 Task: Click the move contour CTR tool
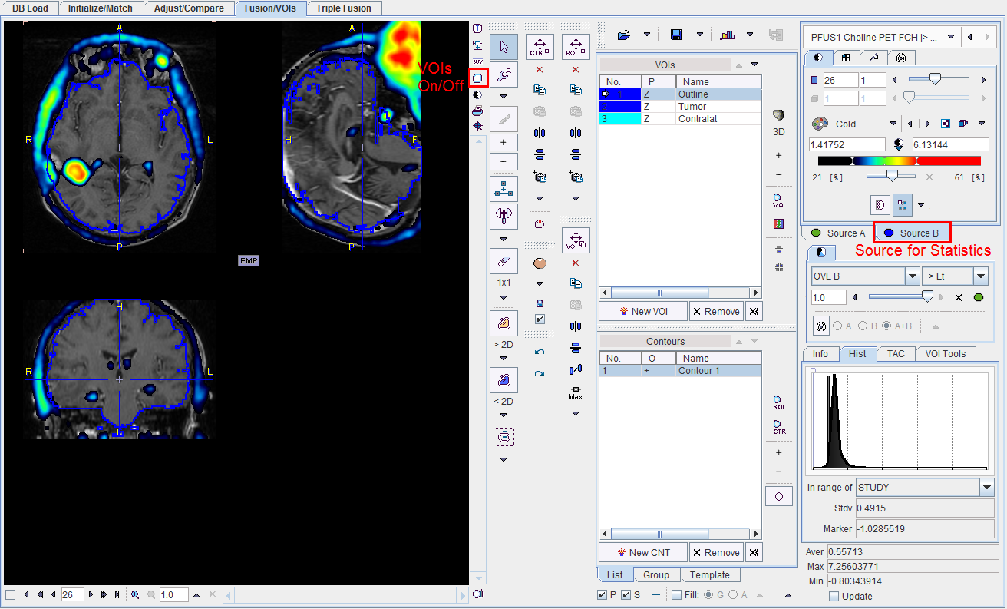click(540, 47)
